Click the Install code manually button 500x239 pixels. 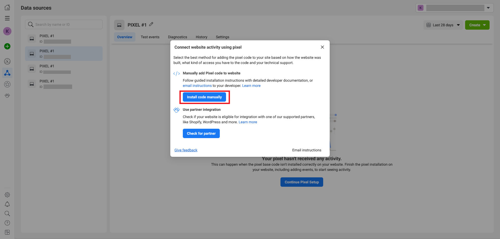(204, 97)
